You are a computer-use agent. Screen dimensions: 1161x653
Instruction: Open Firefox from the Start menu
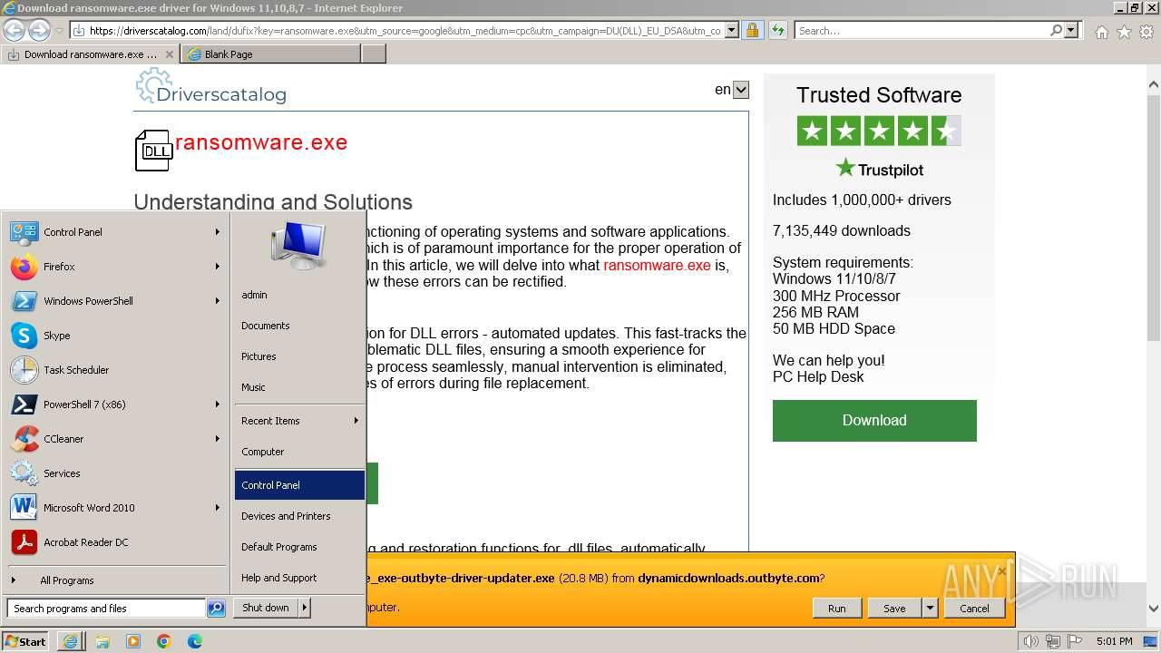click(x=114, y=267)
